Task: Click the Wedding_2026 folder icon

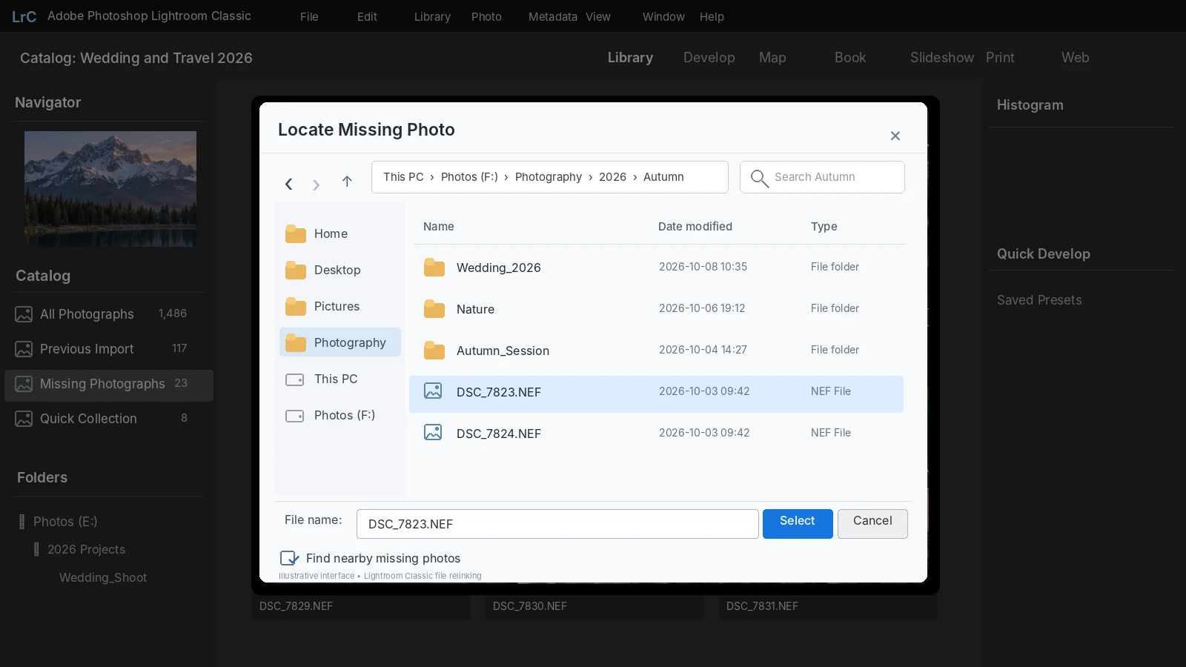Action: (434, 268)
